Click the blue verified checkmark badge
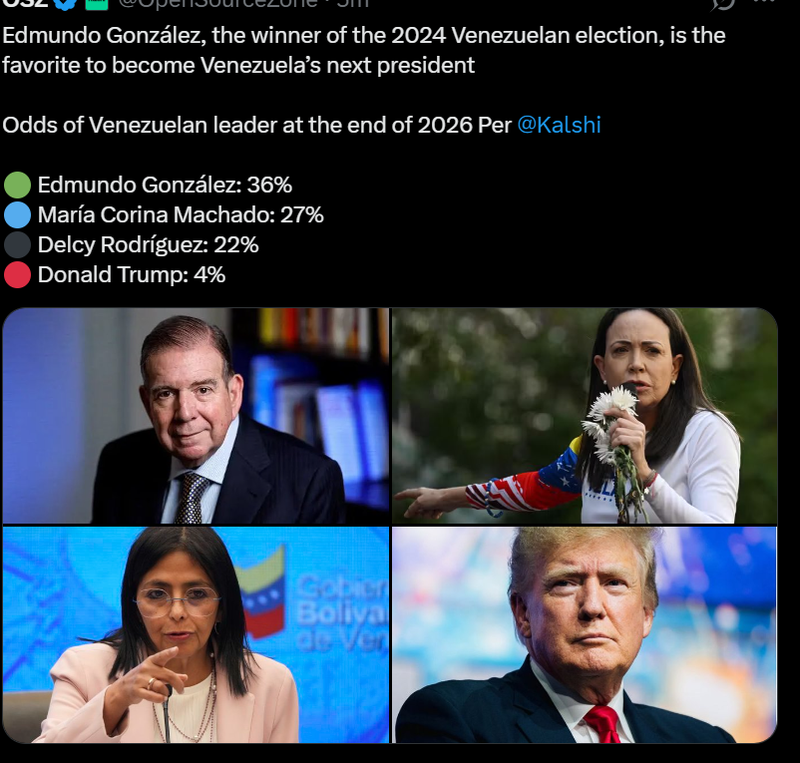 (65, 4)
